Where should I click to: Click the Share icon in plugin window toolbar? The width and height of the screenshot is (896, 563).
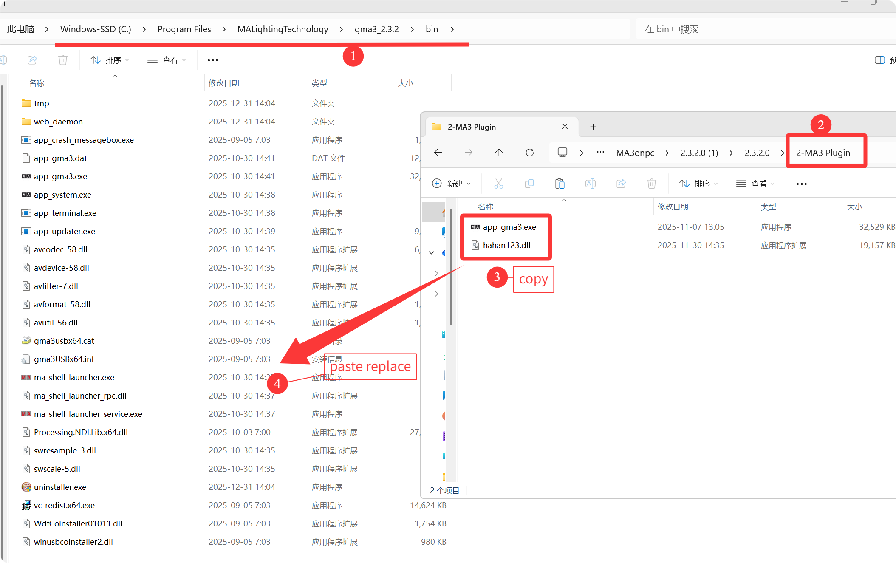[621, 184]
